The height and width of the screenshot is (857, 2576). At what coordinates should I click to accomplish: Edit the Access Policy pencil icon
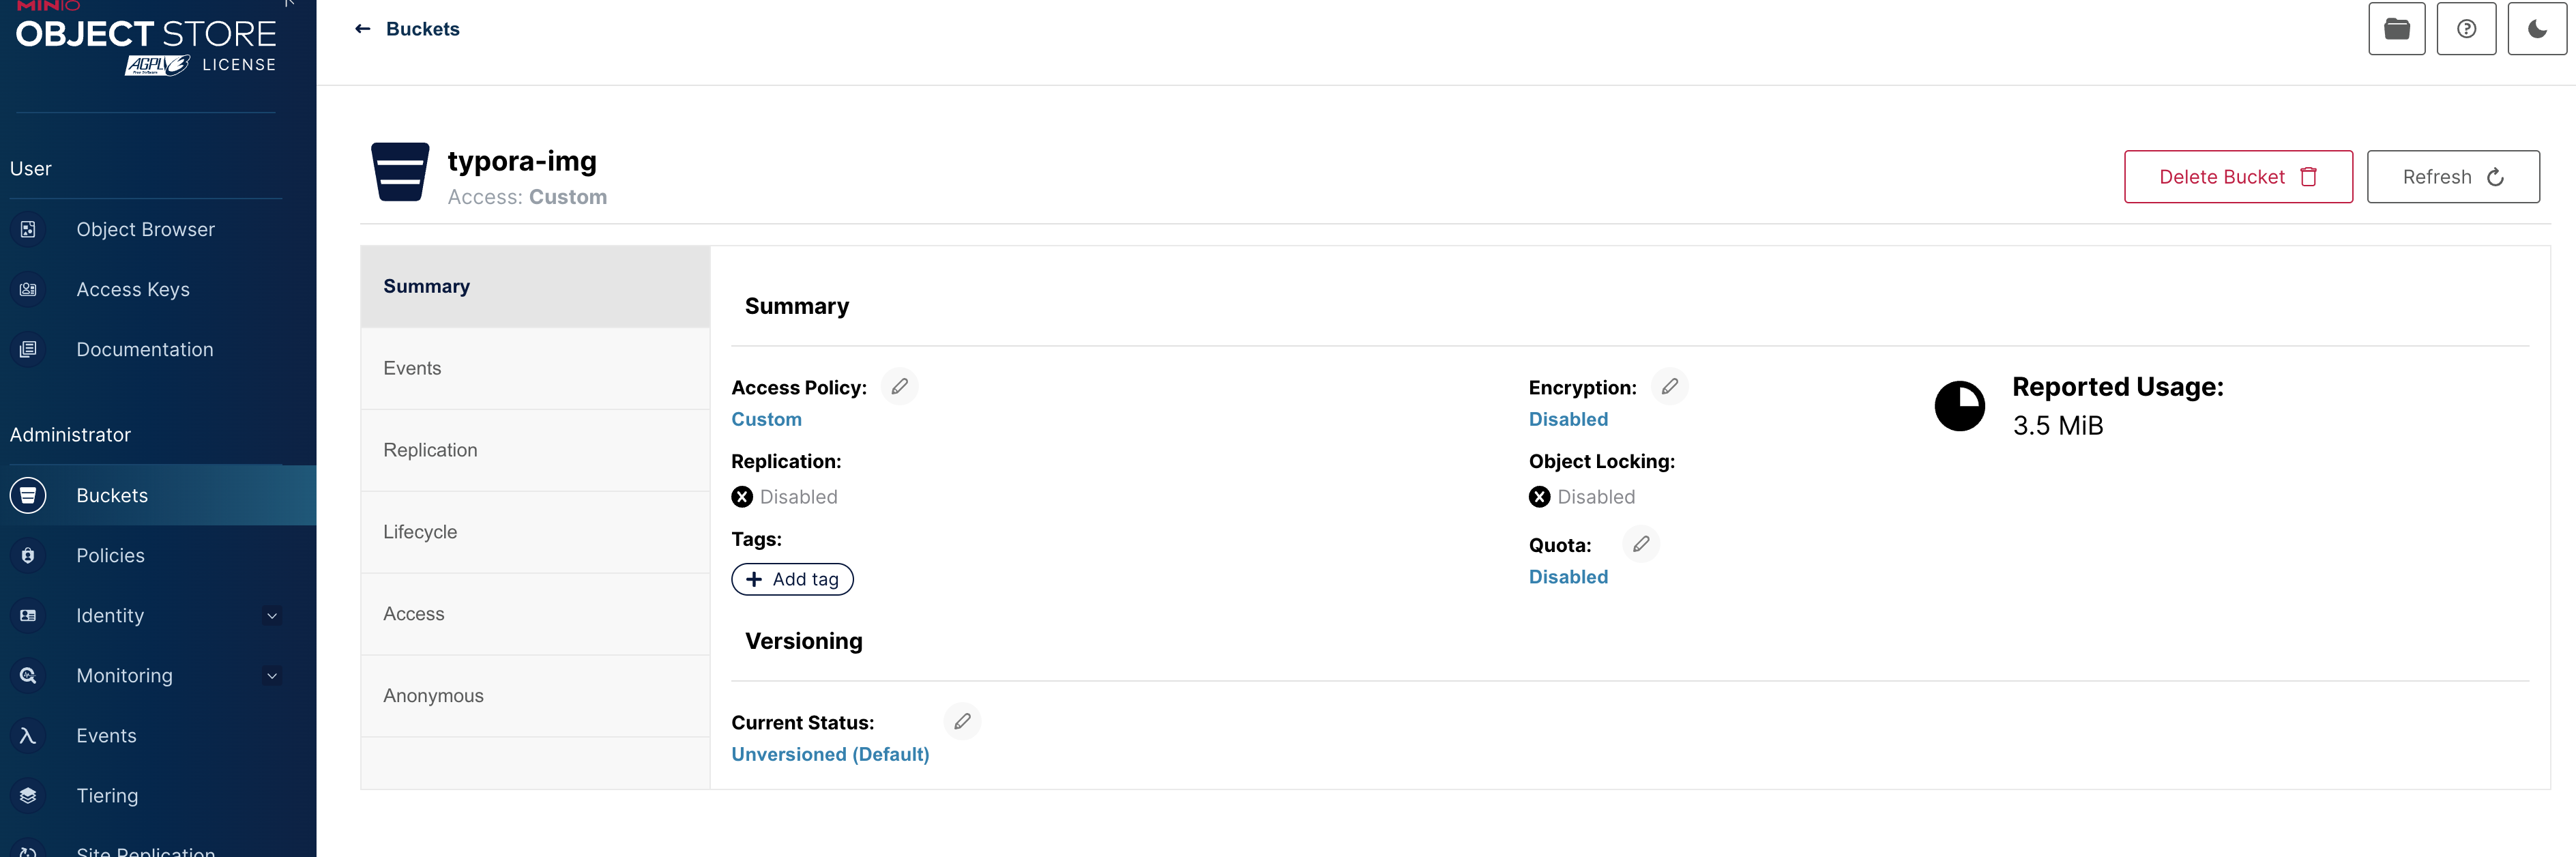[899, 386]
